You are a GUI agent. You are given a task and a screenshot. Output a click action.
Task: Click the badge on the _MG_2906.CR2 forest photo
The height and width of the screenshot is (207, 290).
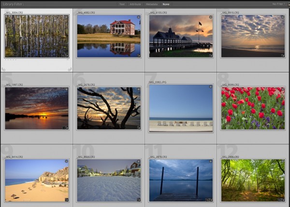click(282, 199)
